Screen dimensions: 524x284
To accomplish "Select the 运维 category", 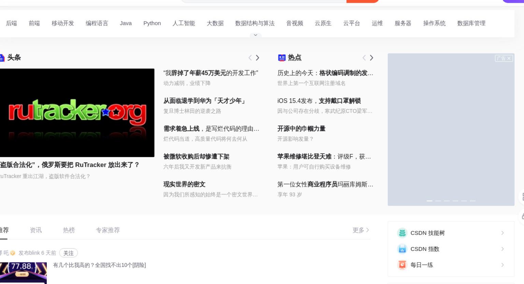I will [x=377, y=23].
